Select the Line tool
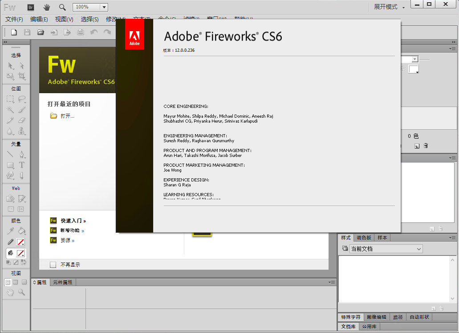 [x=10, y=154]
